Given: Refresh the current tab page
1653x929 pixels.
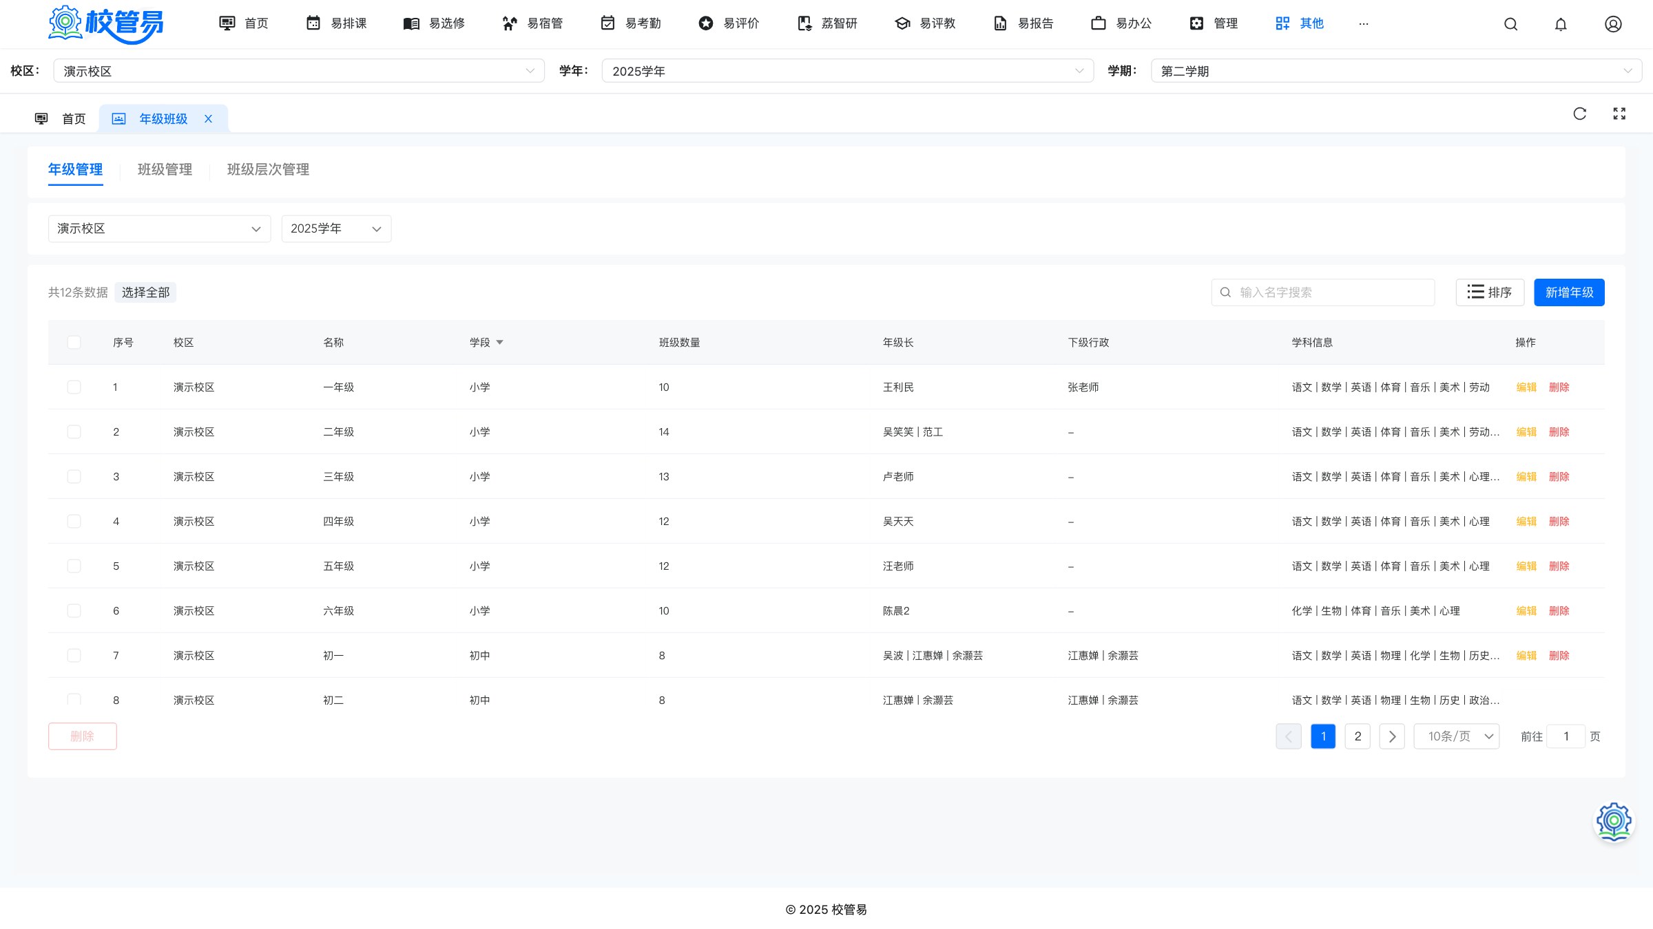Looking at the screenshot, I should [x=1580, y=114].
